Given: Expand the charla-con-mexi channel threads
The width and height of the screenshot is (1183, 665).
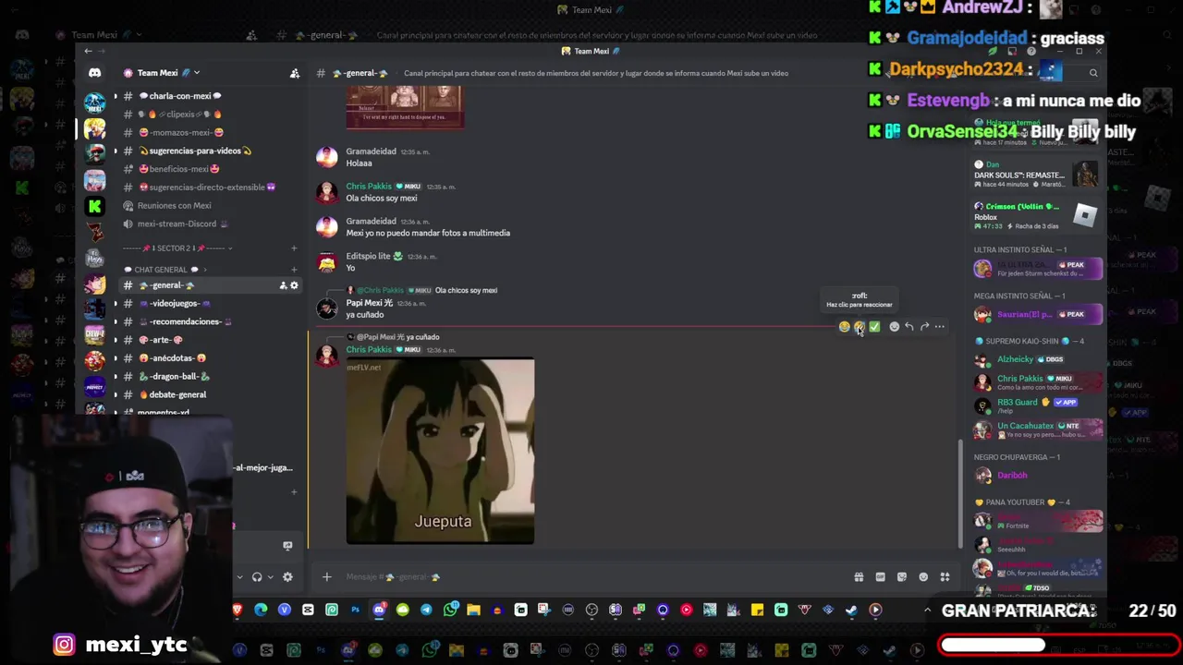Looking at the screenshot, I should click(116, 96).
